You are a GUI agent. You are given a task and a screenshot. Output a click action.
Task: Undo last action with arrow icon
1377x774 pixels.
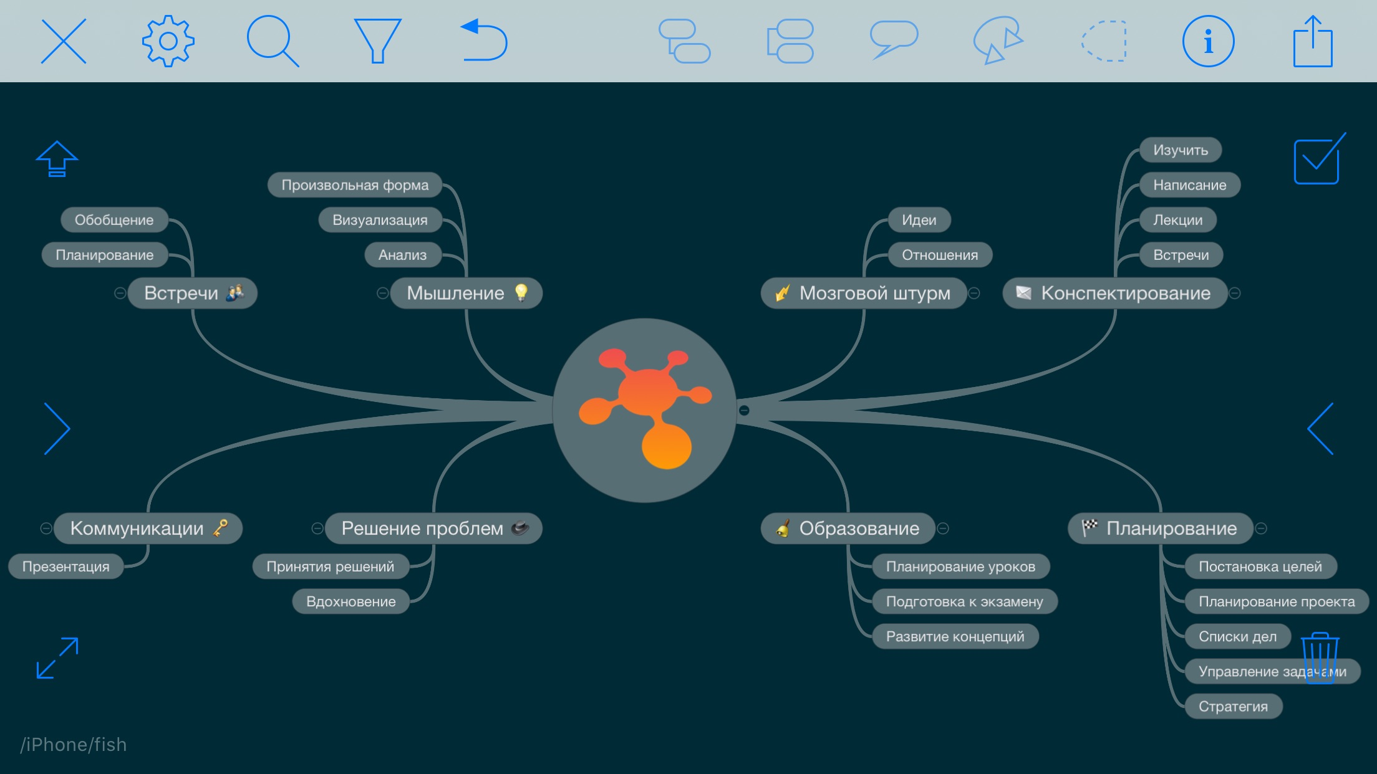pos(484,41)
